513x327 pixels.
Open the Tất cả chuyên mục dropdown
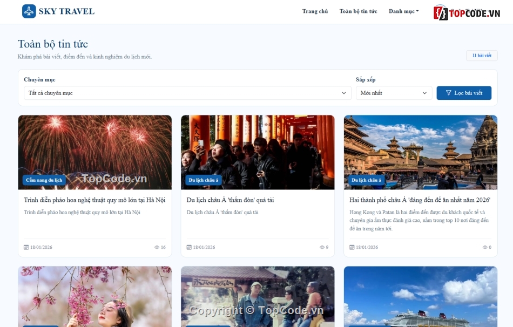[187, 93]
